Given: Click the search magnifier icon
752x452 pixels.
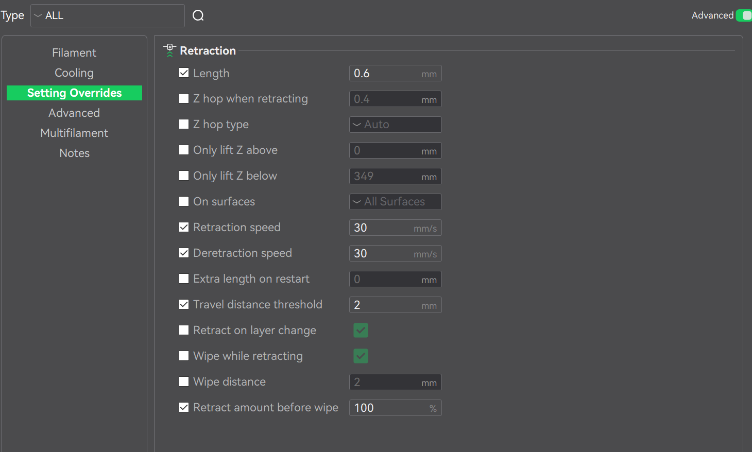Looking at the screenshot, I should (198, 16).
